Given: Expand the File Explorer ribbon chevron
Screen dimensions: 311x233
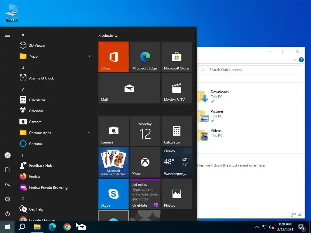Looking at the screenshot, I should (x=295, y=60).
